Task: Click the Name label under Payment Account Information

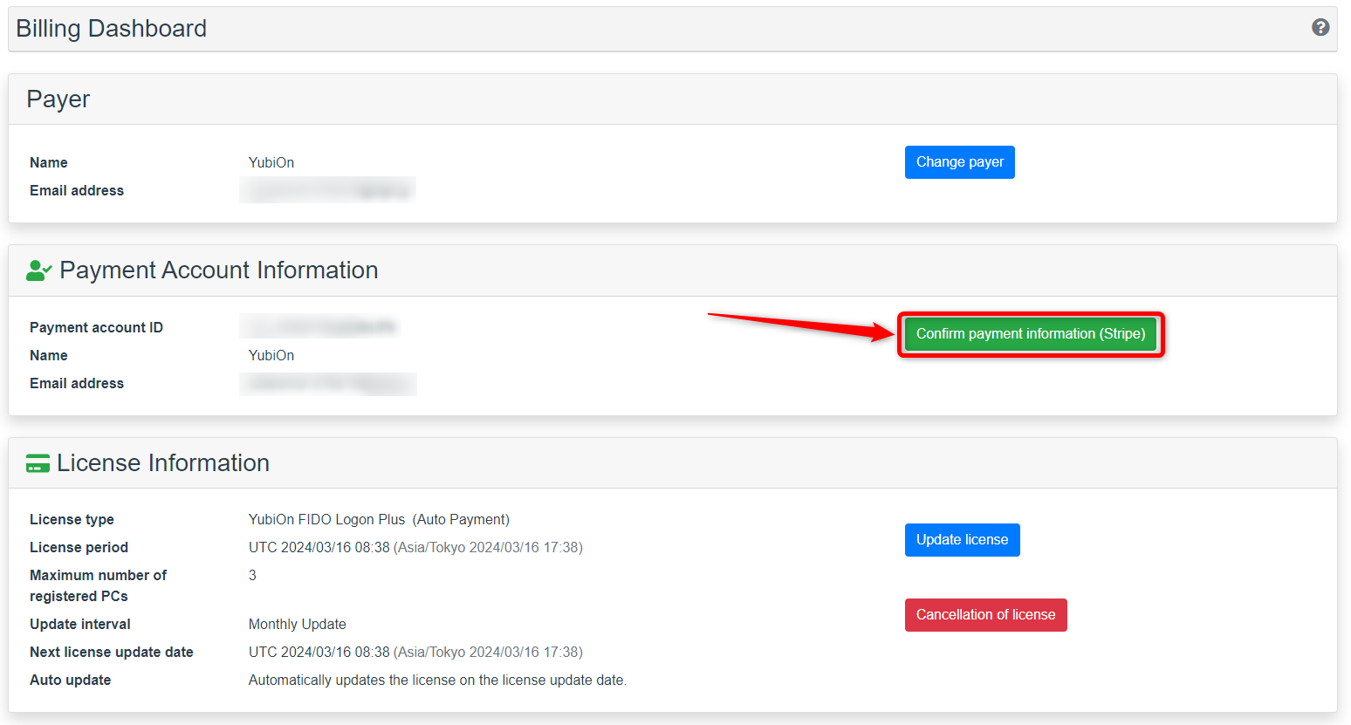Action: pos(49,355)
